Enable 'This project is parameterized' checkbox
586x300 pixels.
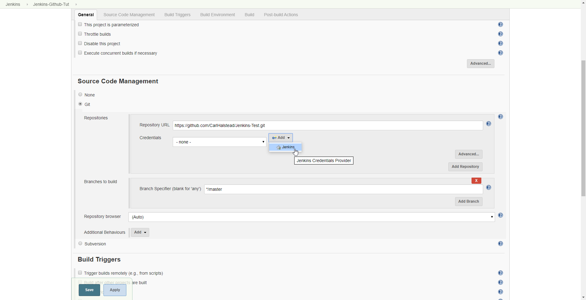(80, 24)
